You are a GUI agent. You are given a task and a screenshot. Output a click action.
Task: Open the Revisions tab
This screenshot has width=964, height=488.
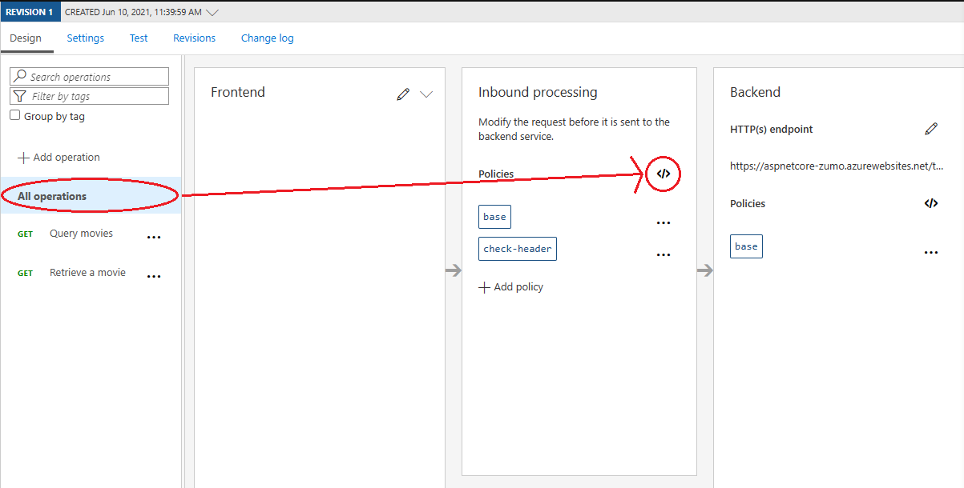click(195, 38)
